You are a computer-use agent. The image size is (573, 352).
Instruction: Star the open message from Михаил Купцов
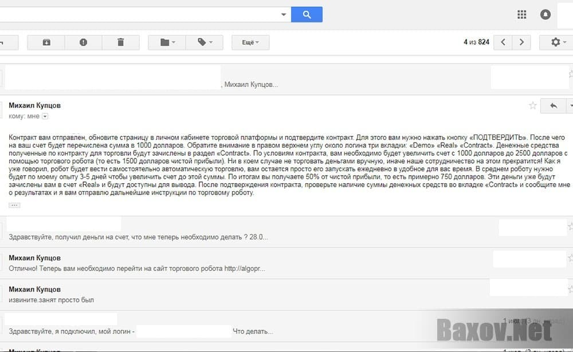pos(533,106)
